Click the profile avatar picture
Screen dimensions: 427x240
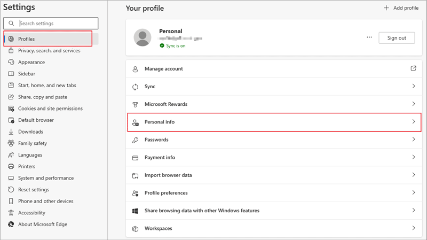(143, 37)
